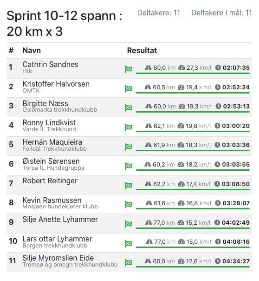
Task: Select Lars ottar Lyhammer's name
Action: click(57, 239)
